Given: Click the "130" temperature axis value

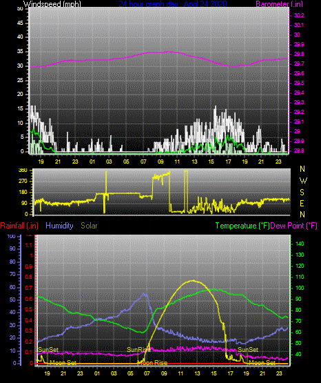Looking at the screenshot, I should pyautogui.click(x=300, y=255).
